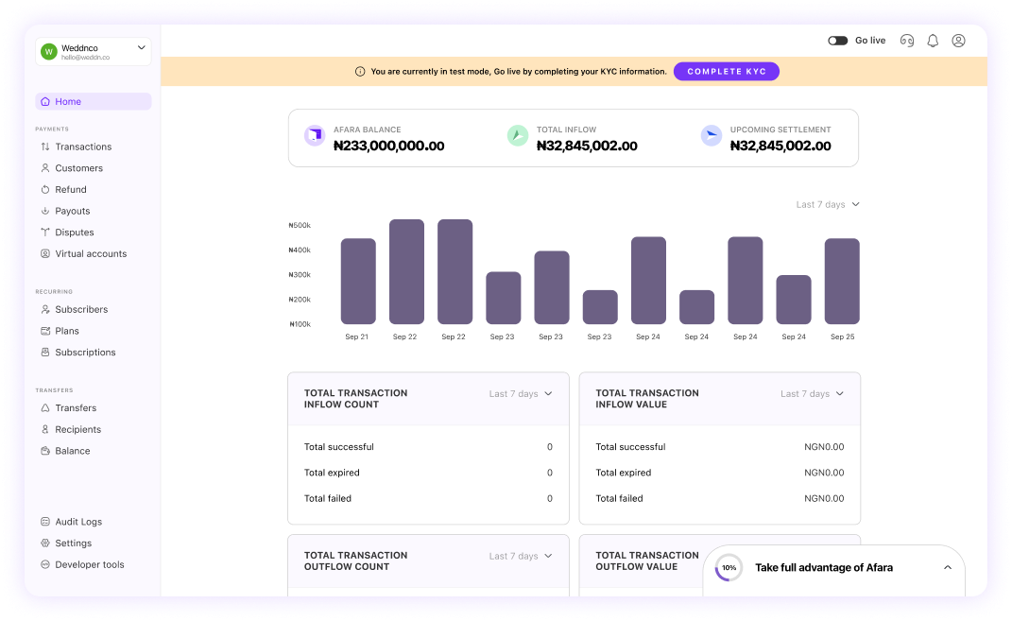Open Developer tools from the sidebar
The width and height of the screenshot is (1012, 621).
pos(89,564)
